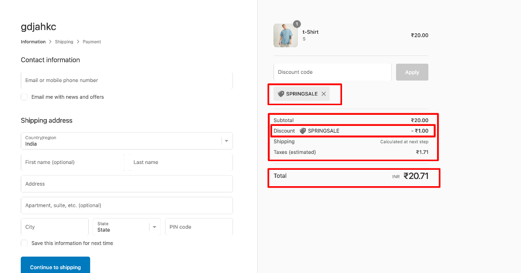Remove the SPRINGSALE discount tag
This screenshot has height=273, width=521.
324,94
